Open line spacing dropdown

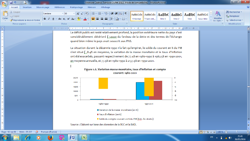tap(112, 19)
